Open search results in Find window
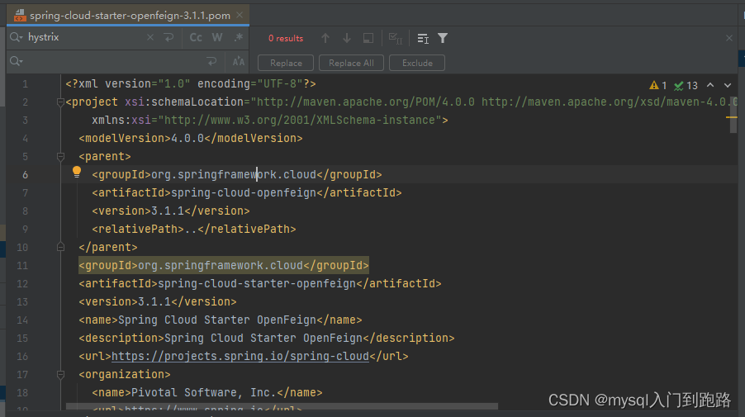Image resolution: width=745 pixels, height=417 pixels. tap(423, 38)
